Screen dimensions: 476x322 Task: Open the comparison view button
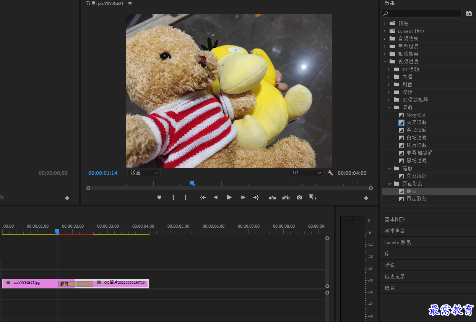tap(312, 197)
